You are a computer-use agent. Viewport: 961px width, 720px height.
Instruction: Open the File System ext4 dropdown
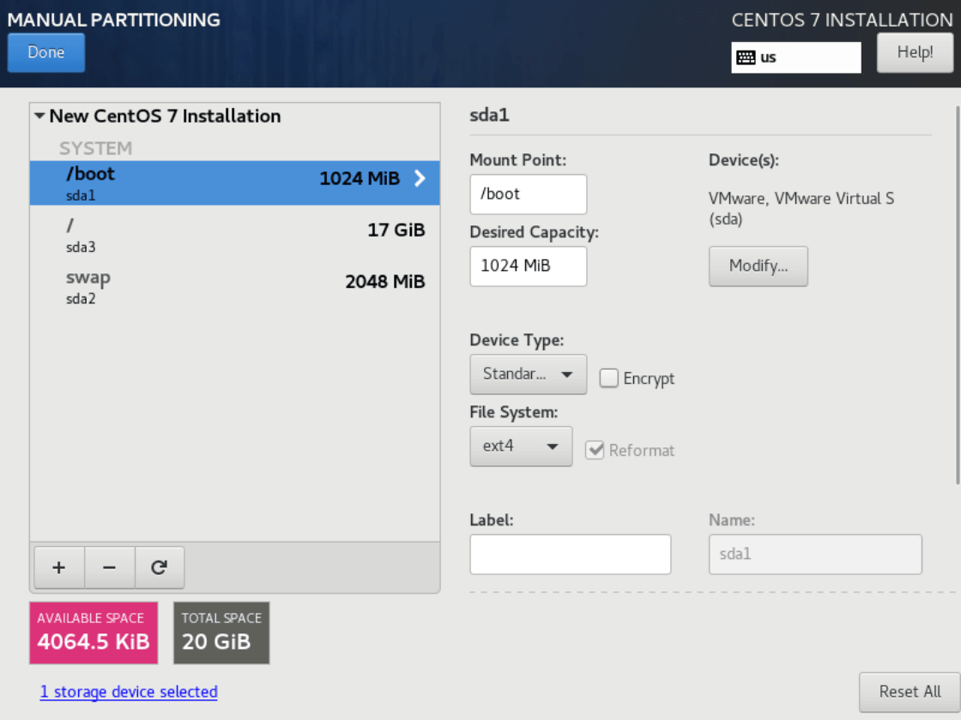point(521,447)
